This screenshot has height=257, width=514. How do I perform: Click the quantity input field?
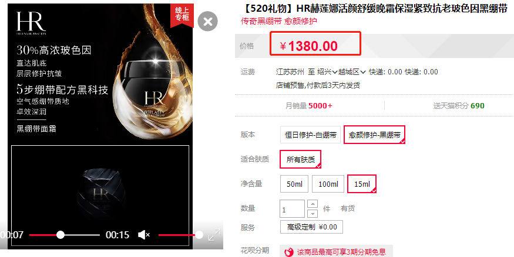point(292,208)
